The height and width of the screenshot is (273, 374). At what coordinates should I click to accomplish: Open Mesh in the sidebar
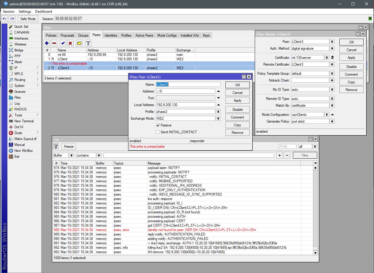click(18, 62)
